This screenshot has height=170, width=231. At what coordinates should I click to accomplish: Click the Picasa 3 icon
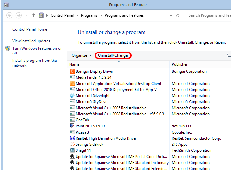tap(72, 132)
